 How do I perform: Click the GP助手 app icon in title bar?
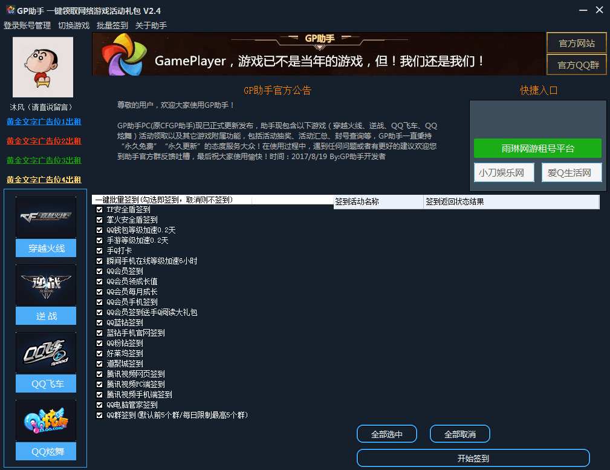point(10,10)
